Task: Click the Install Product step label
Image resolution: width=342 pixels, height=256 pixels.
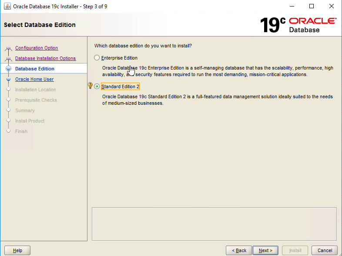Action: click(30, 121)
